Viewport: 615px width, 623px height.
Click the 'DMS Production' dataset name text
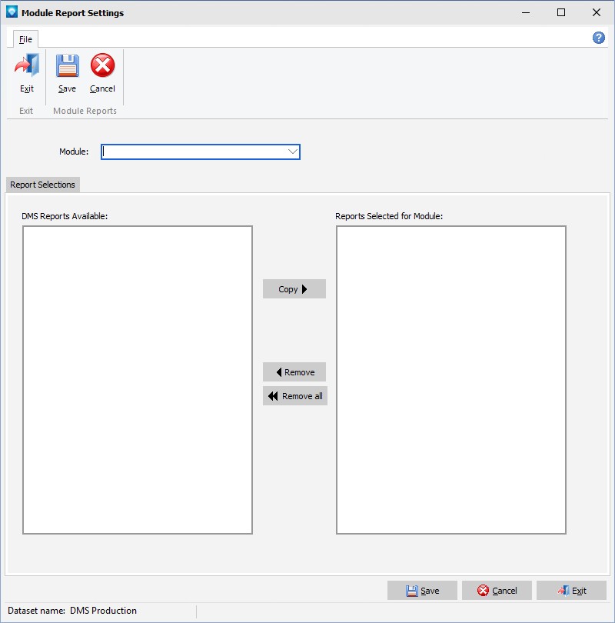(x=103, y=610)
